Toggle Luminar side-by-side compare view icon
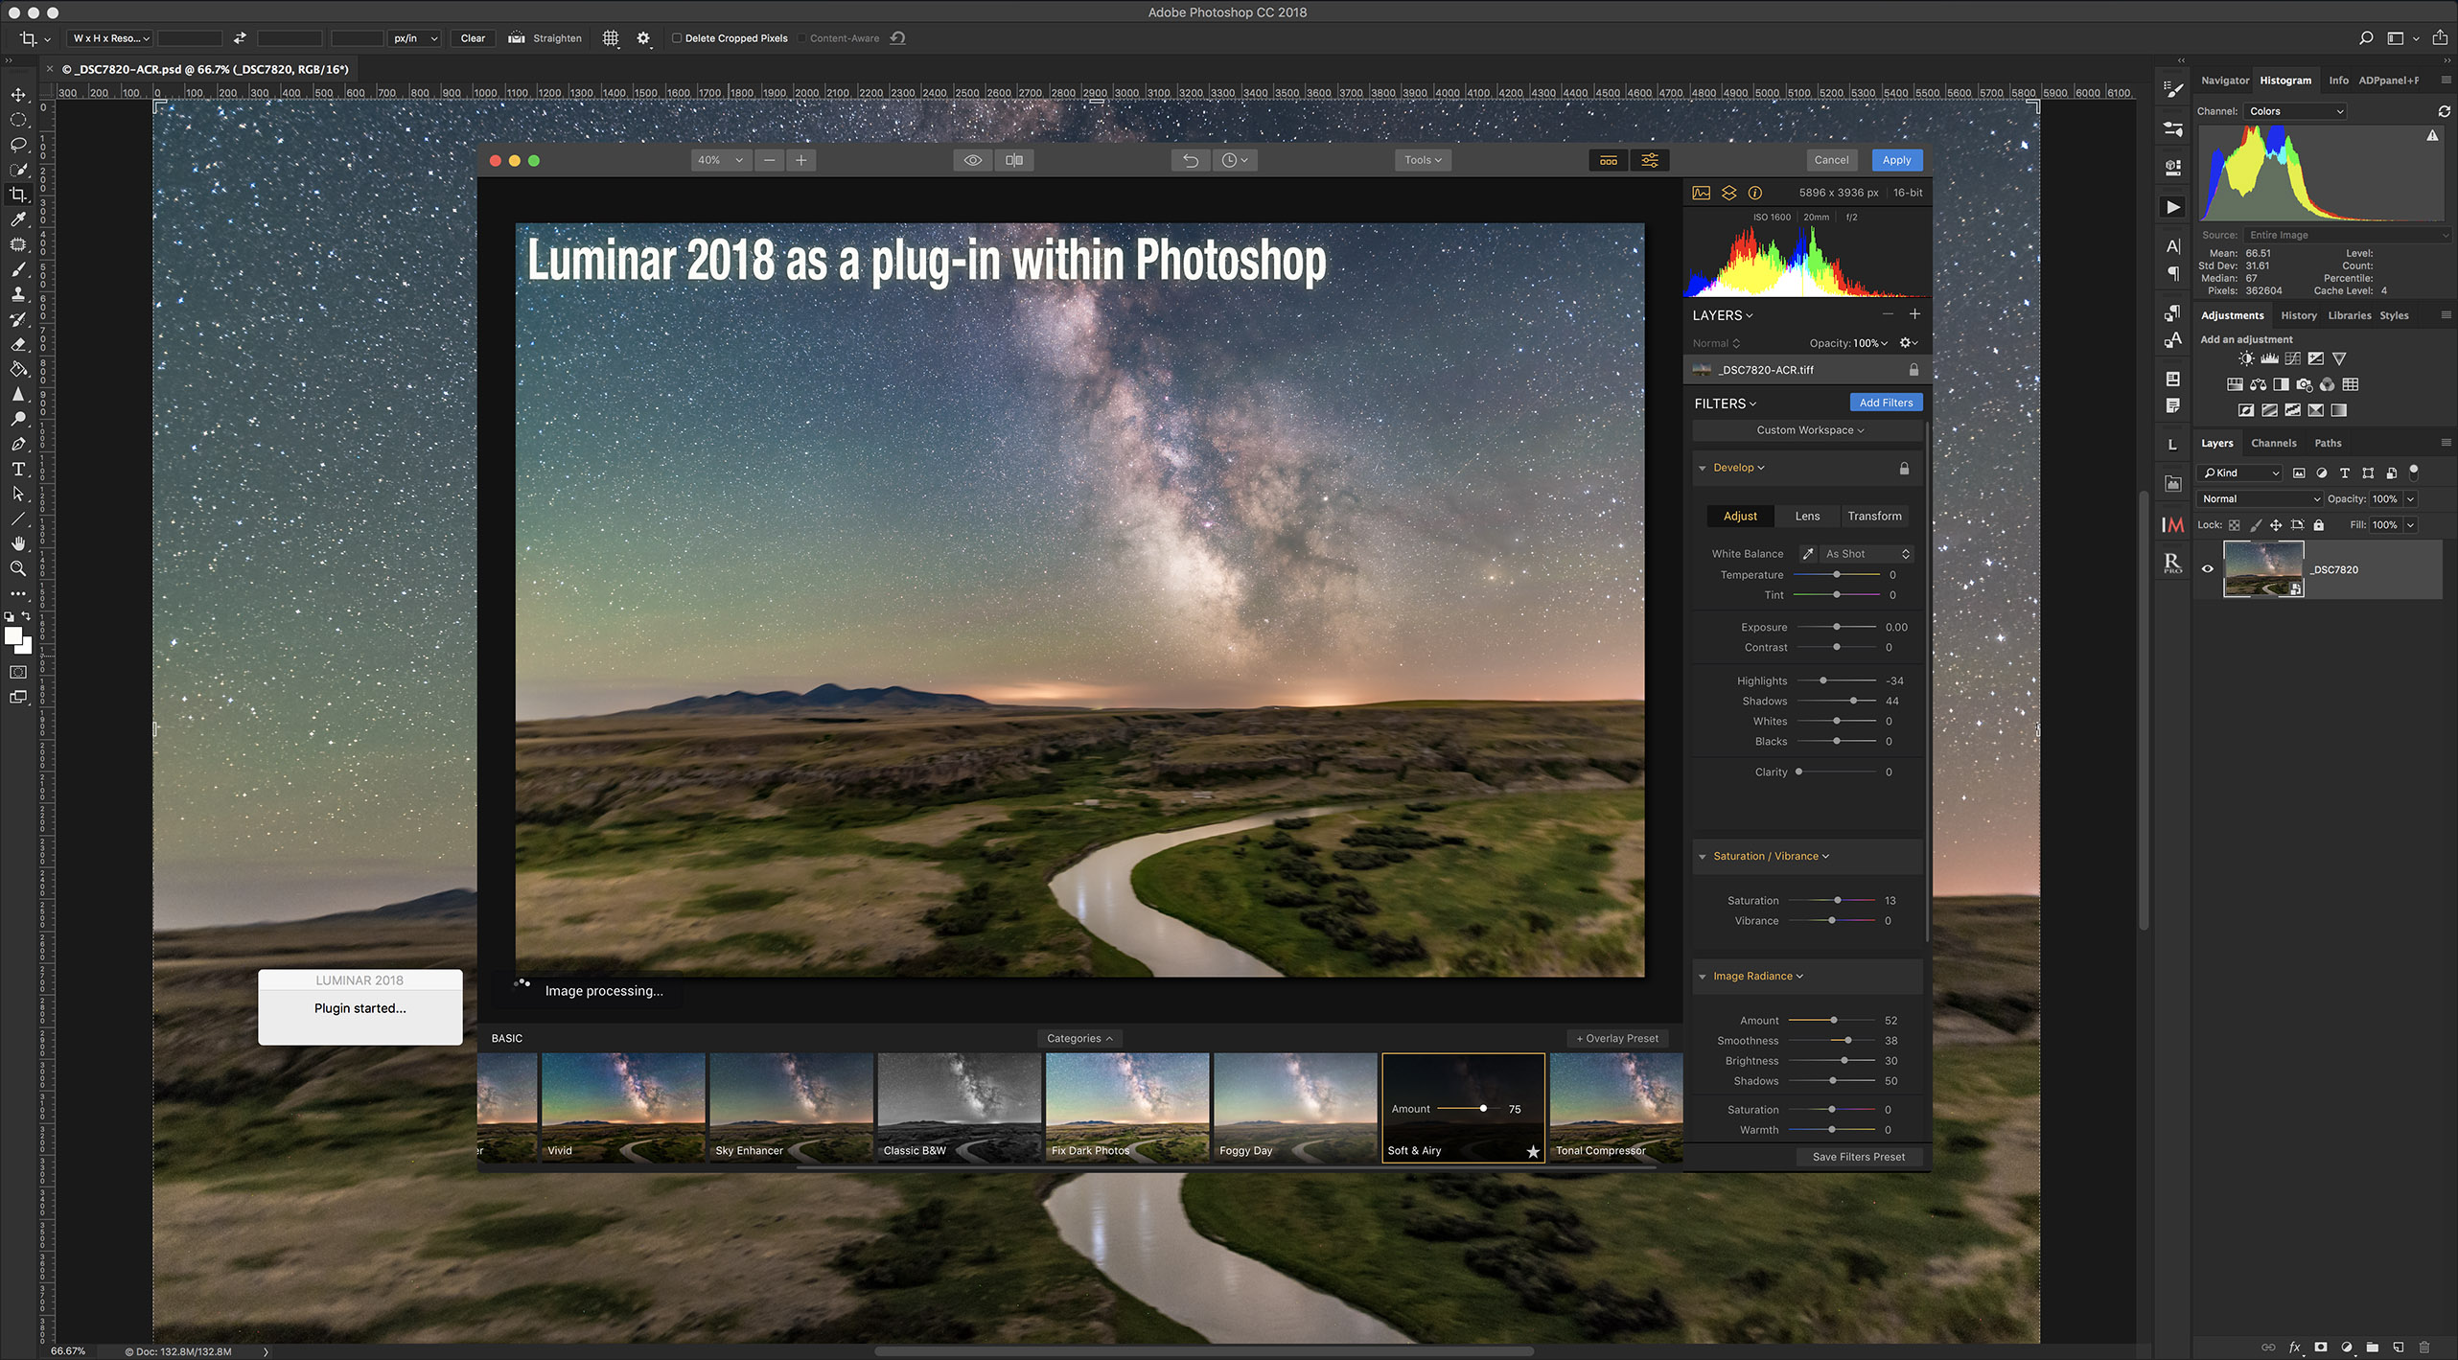The width and height of the screenshot is (2458, 1360). [1014, 160]
